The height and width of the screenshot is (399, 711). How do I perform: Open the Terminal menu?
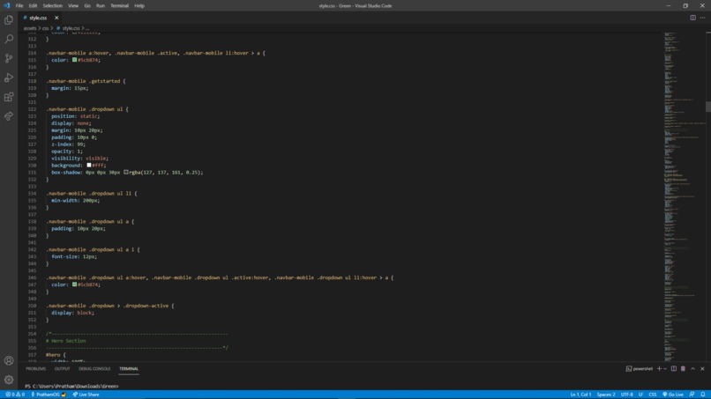(x=119, y=6)
